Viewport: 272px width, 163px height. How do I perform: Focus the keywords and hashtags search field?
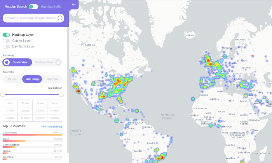30,18
